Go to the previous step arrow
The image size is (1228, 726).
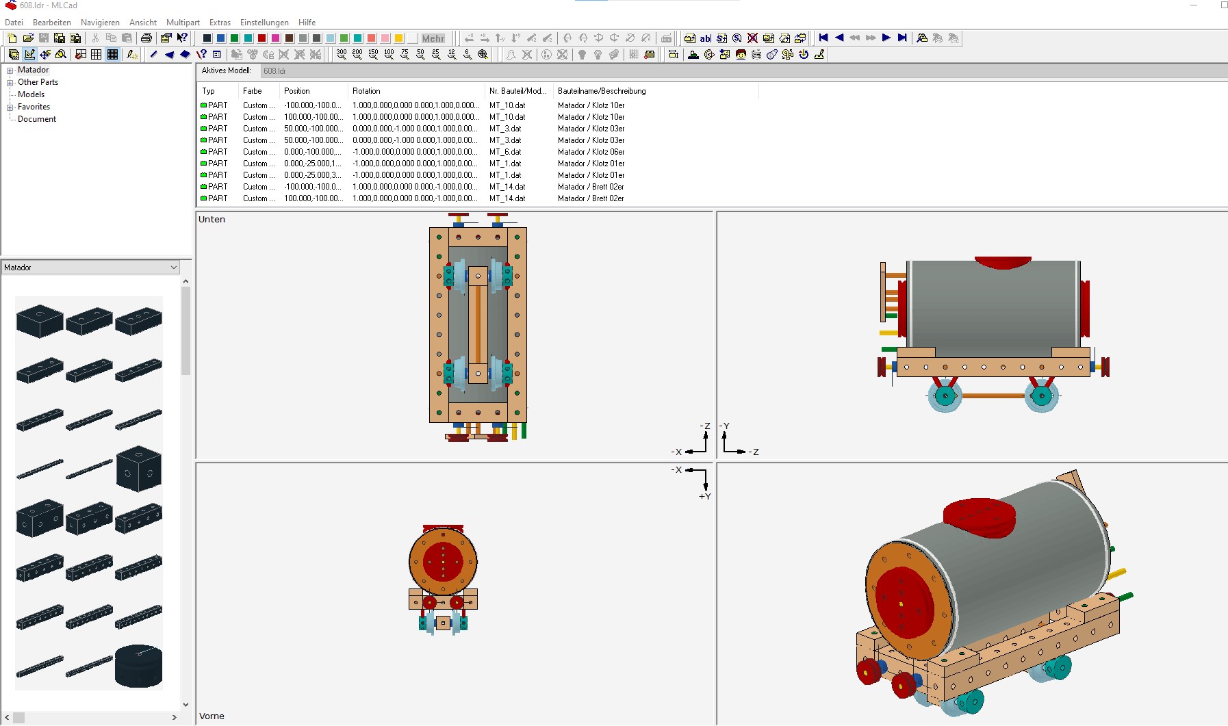[839, 38]
